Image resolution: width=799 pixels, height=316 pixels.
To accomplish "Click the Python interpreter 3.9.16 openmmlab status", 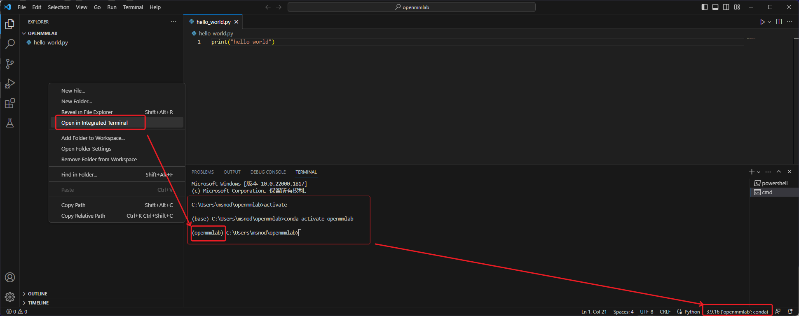I will click(737, 311).
